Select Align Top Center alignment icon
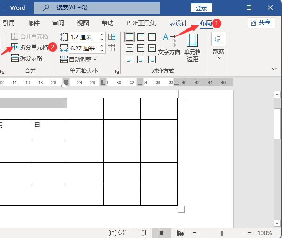 (x=141, y=37)
